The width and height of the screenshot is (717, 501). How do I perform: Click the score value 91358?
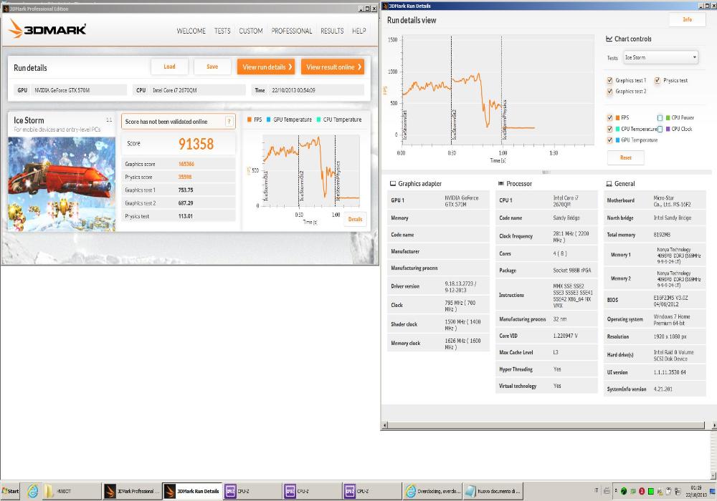(x=196, y=144)
